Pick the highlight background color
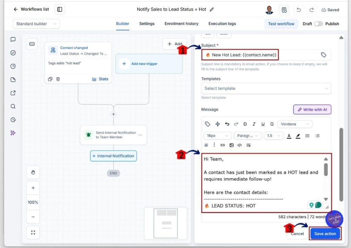Image resolution: width=351 pixels, height=248 pixels. pyautogui.click(x=298, y=136)
